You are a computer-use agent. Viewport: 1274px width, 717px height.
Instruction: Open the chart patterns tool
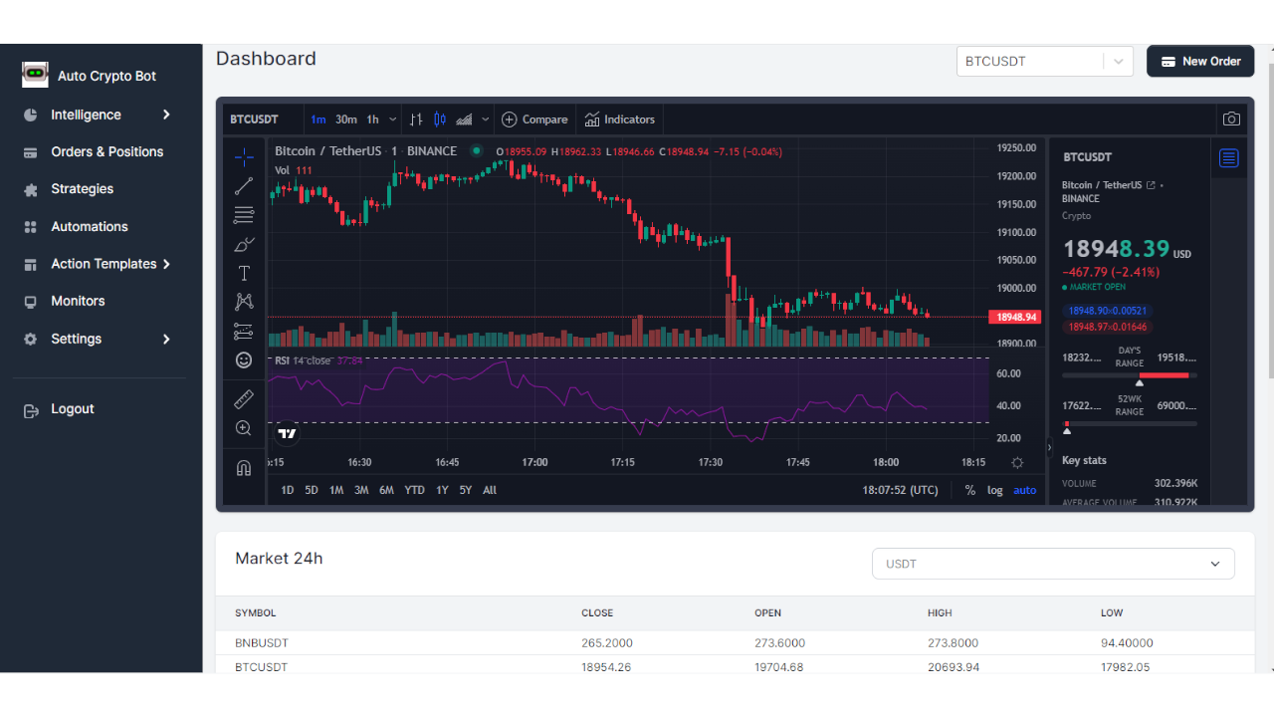[244, 302]
